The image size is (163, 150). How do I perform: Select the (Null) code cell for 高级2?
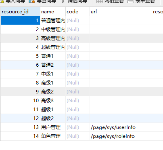pyautogui.click(x=78, y=92)
